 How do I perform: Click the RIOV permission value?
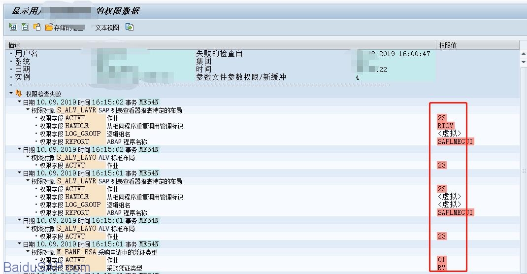pyautogui.click(x=445, y=126)
